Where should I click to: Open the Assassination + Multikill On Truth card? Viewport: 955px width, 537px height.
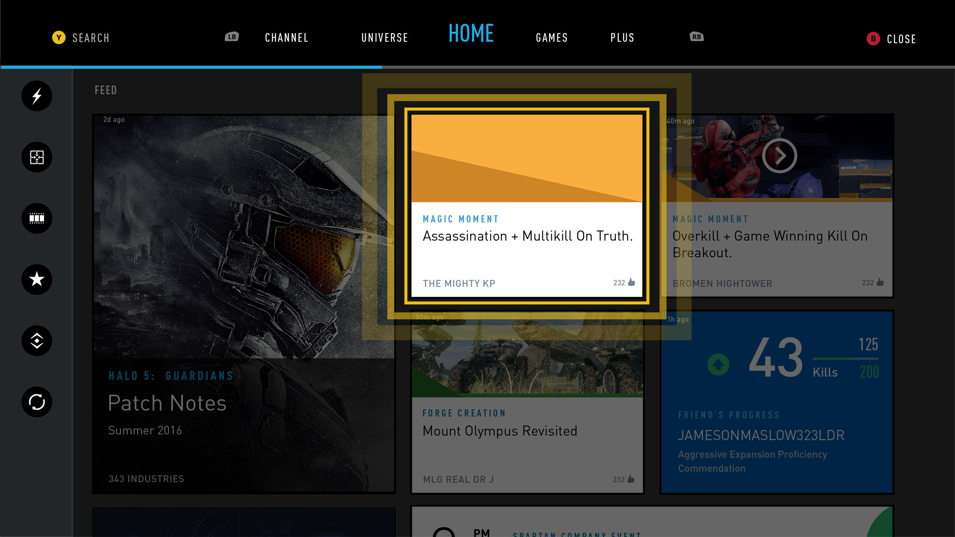point(527,206)
